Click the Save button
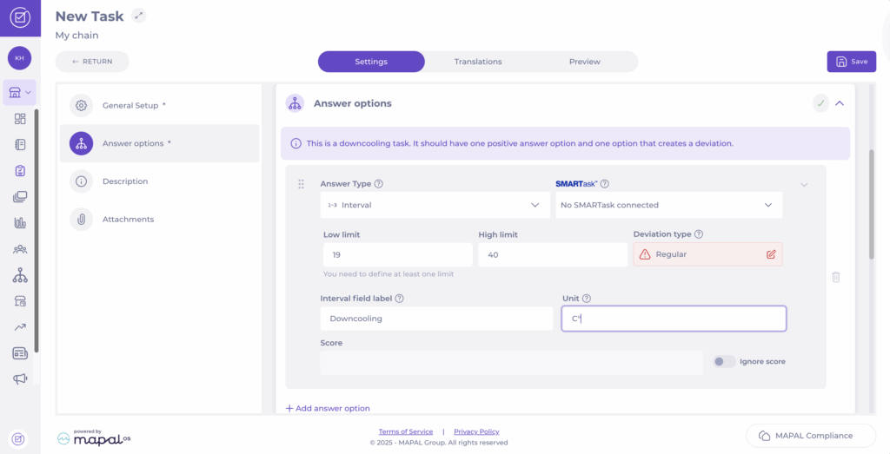Screen dimensions: 890x454 point(851,62)
